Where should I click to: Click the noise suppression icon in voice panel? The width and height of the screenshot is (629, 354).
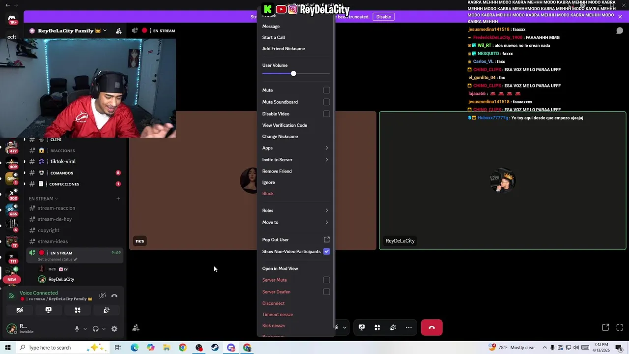(102, 295)
